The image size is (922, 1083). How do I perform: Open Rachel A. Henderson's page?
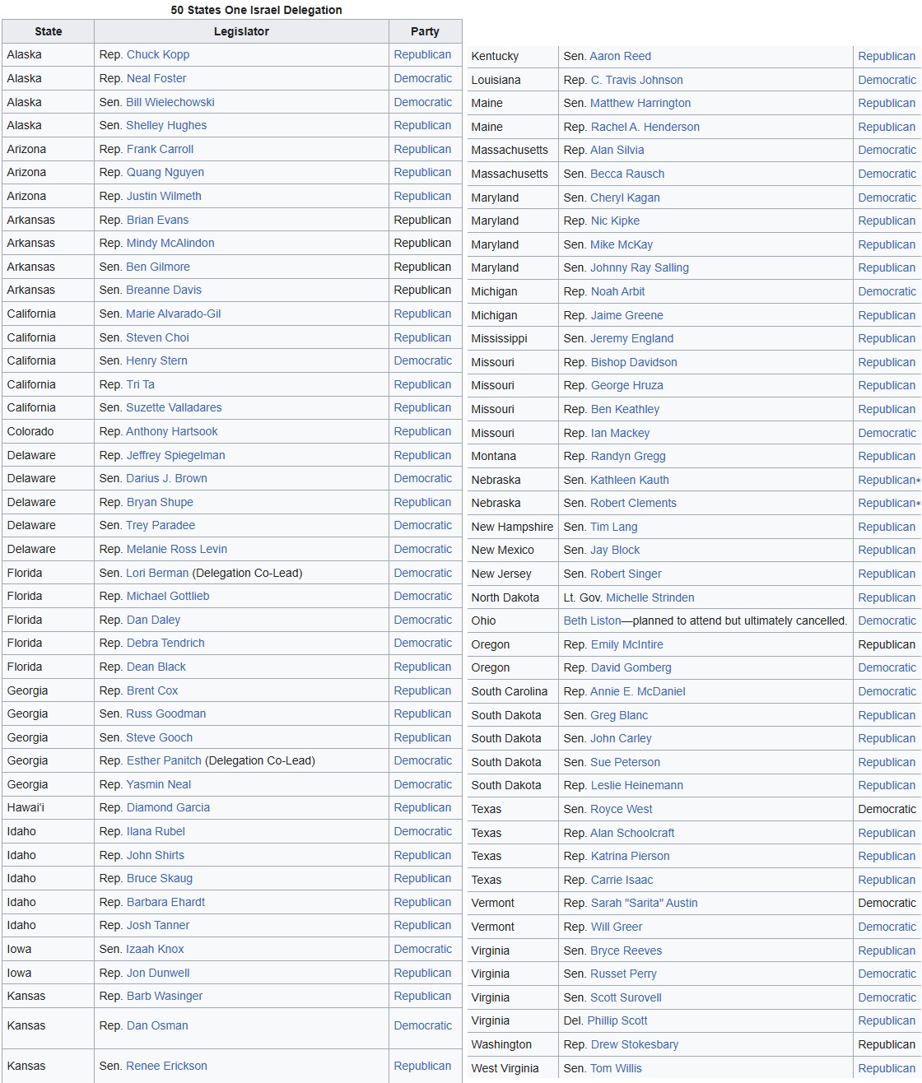(645, 127)
